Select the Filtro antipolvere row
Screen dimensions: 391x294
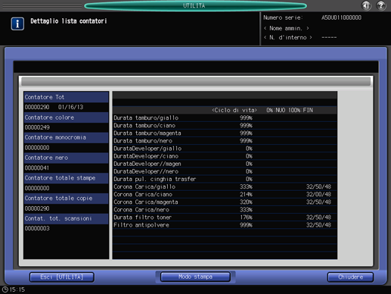(x=225, y=225)
